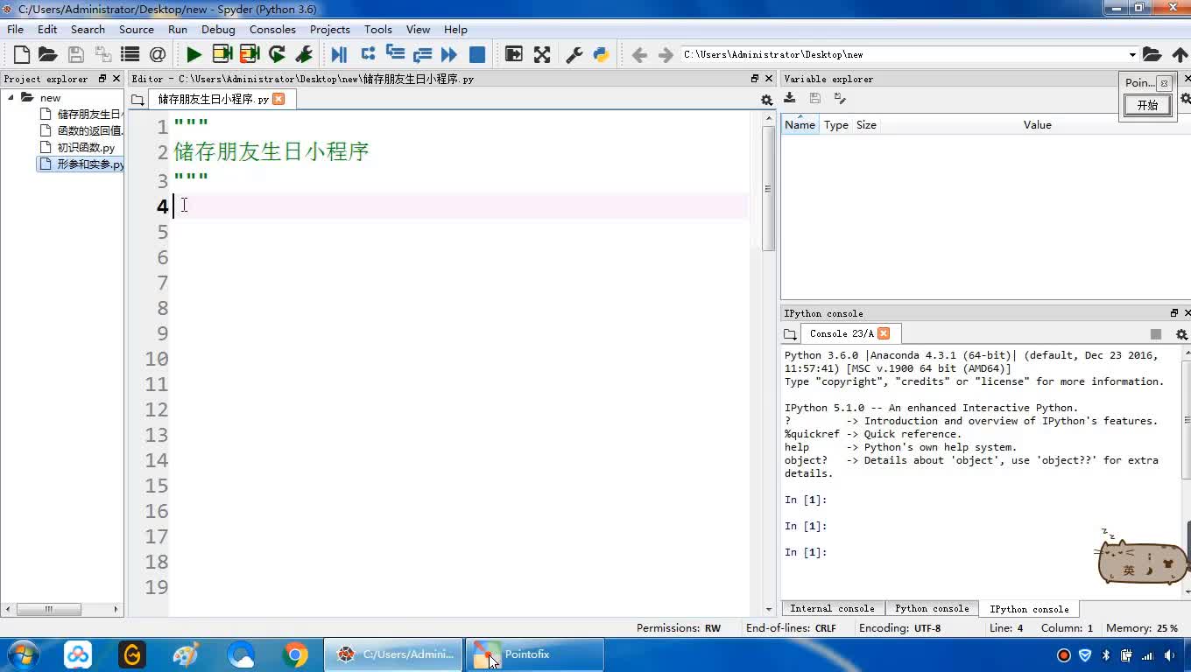Open the Python path manager icon
Screen dimensions: 1191x672
tap(601, 54)
